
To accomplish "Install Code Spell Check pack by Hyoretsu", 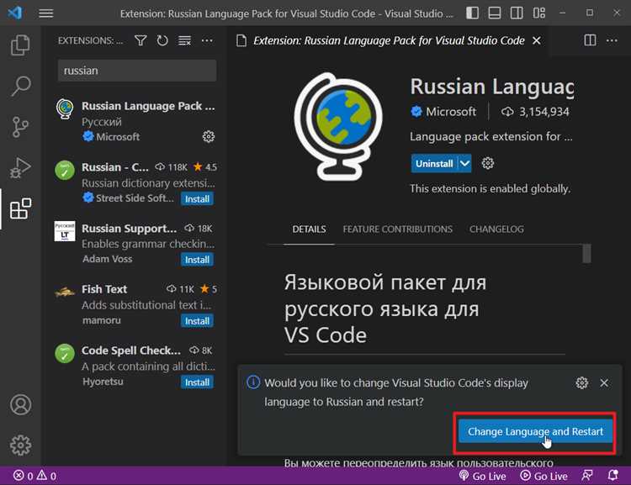I will [x=197, y=382].
